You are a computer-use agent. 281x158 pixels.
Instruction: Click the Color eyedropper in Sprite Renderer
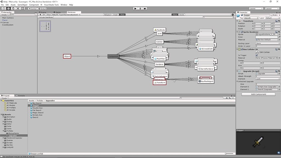pyautogui.click(x=279, y=37)
